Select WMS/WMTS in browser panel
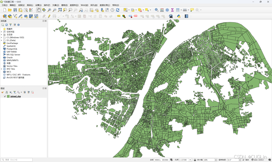This screenshot has height=162, width=272. 12,60
